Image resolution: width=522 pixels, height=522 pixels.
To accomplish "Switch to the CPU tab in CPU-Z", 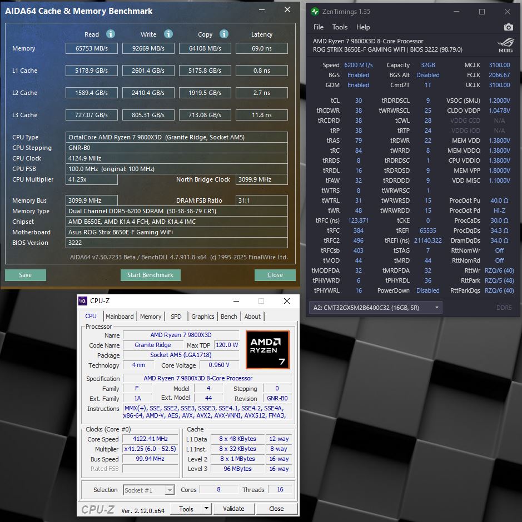I will pyautogui.click(x=91, y=317).
